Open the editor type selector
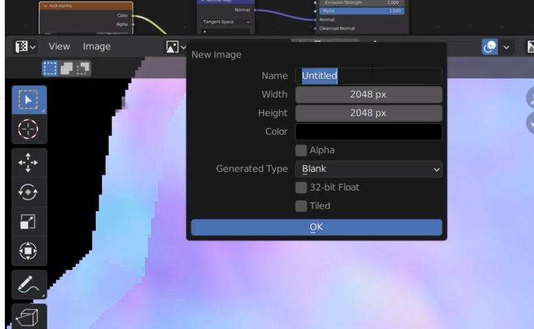 25,47
